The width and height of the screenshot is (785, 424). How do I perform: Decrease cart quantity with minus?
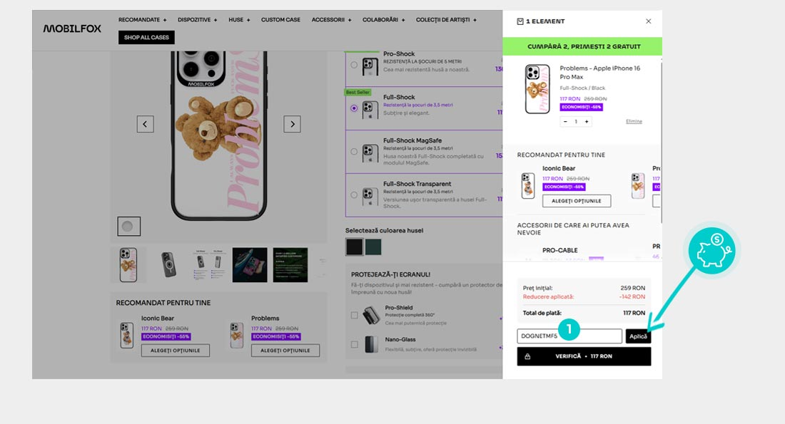pos(565,122)
